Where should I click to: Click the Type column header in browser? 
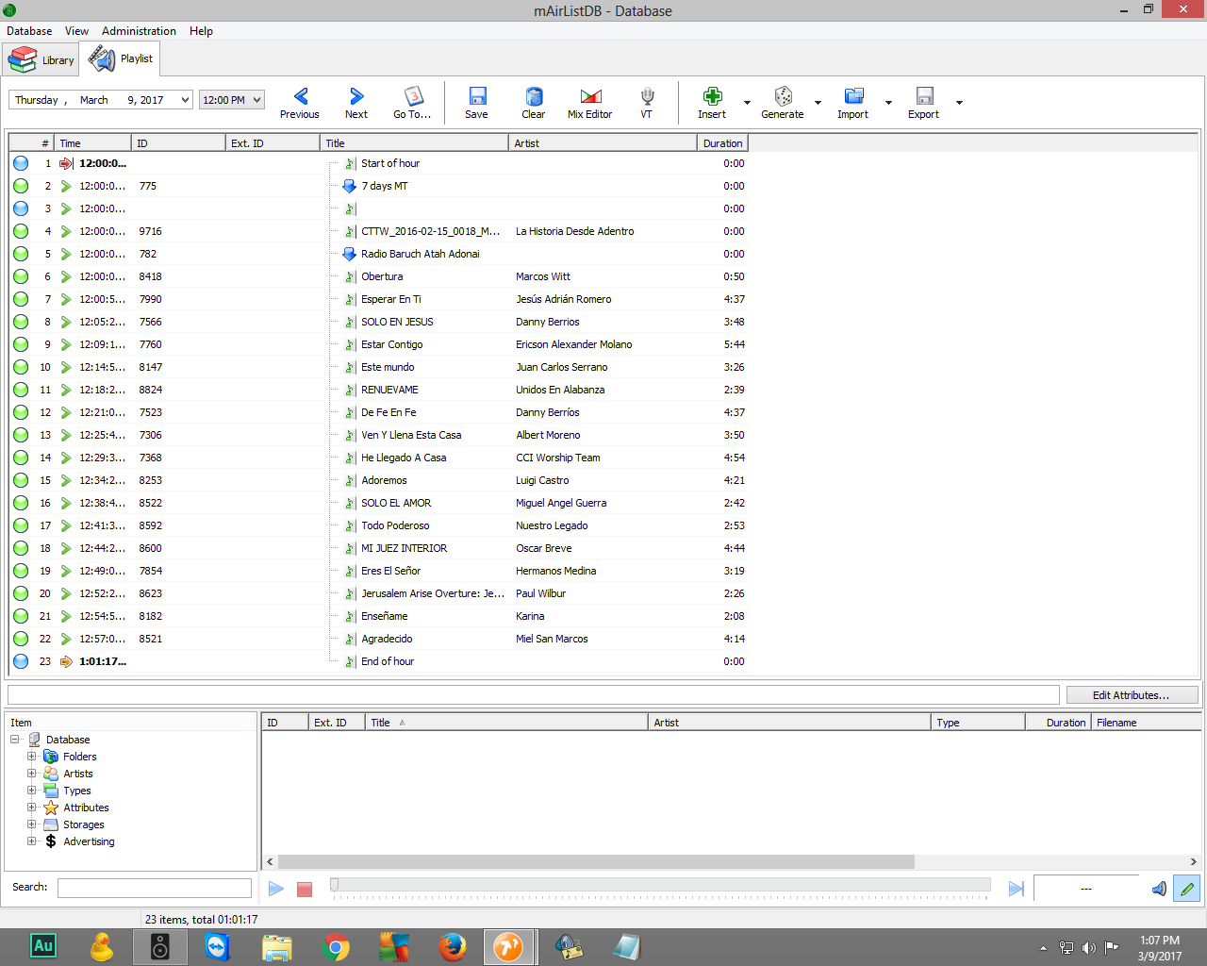[x=978, y=723]
